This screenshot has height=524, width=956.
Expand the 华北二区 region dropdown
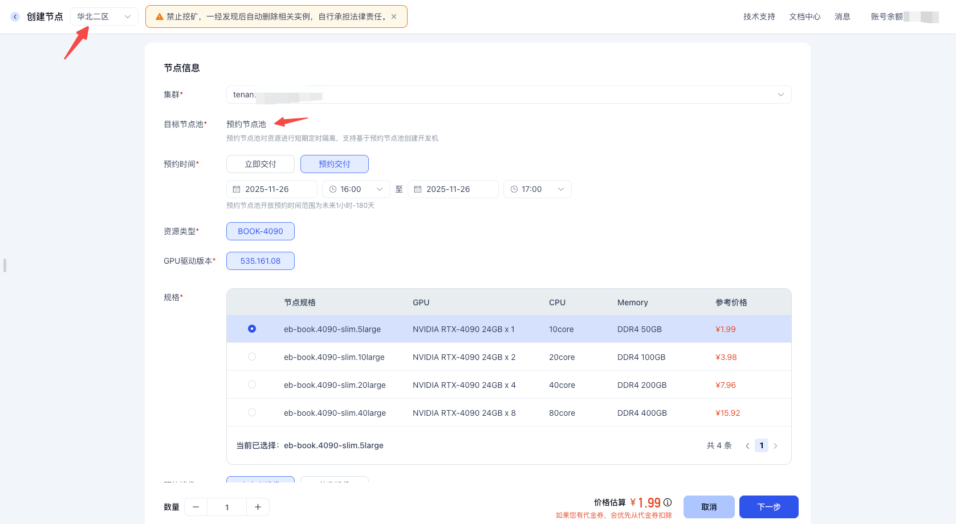pos(104,17)
